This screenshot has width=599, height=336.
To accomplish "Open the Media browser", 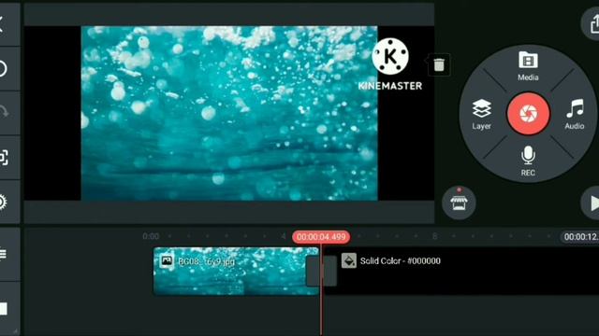I will click(x=528, y=66).
